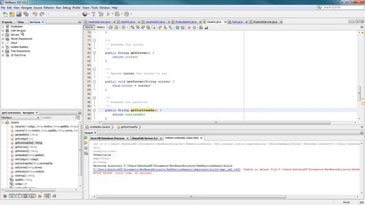Click the Clean and Build icon
This screenshot has height=205, width=365.
coord(101,14)
